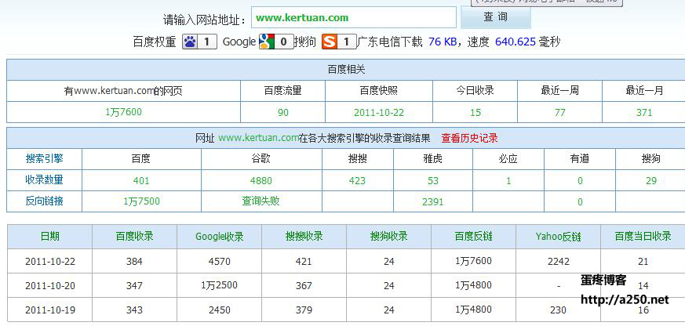
Task: Open 查看历史记录 history link
Action: coord(470,139)
